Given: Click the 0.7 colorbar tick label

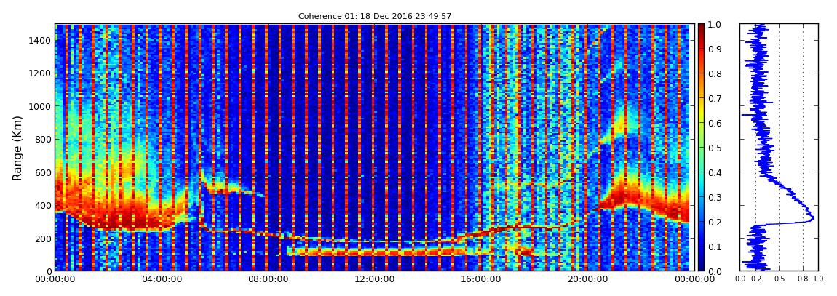Looking at the screenshot, I should click(716, 98).
